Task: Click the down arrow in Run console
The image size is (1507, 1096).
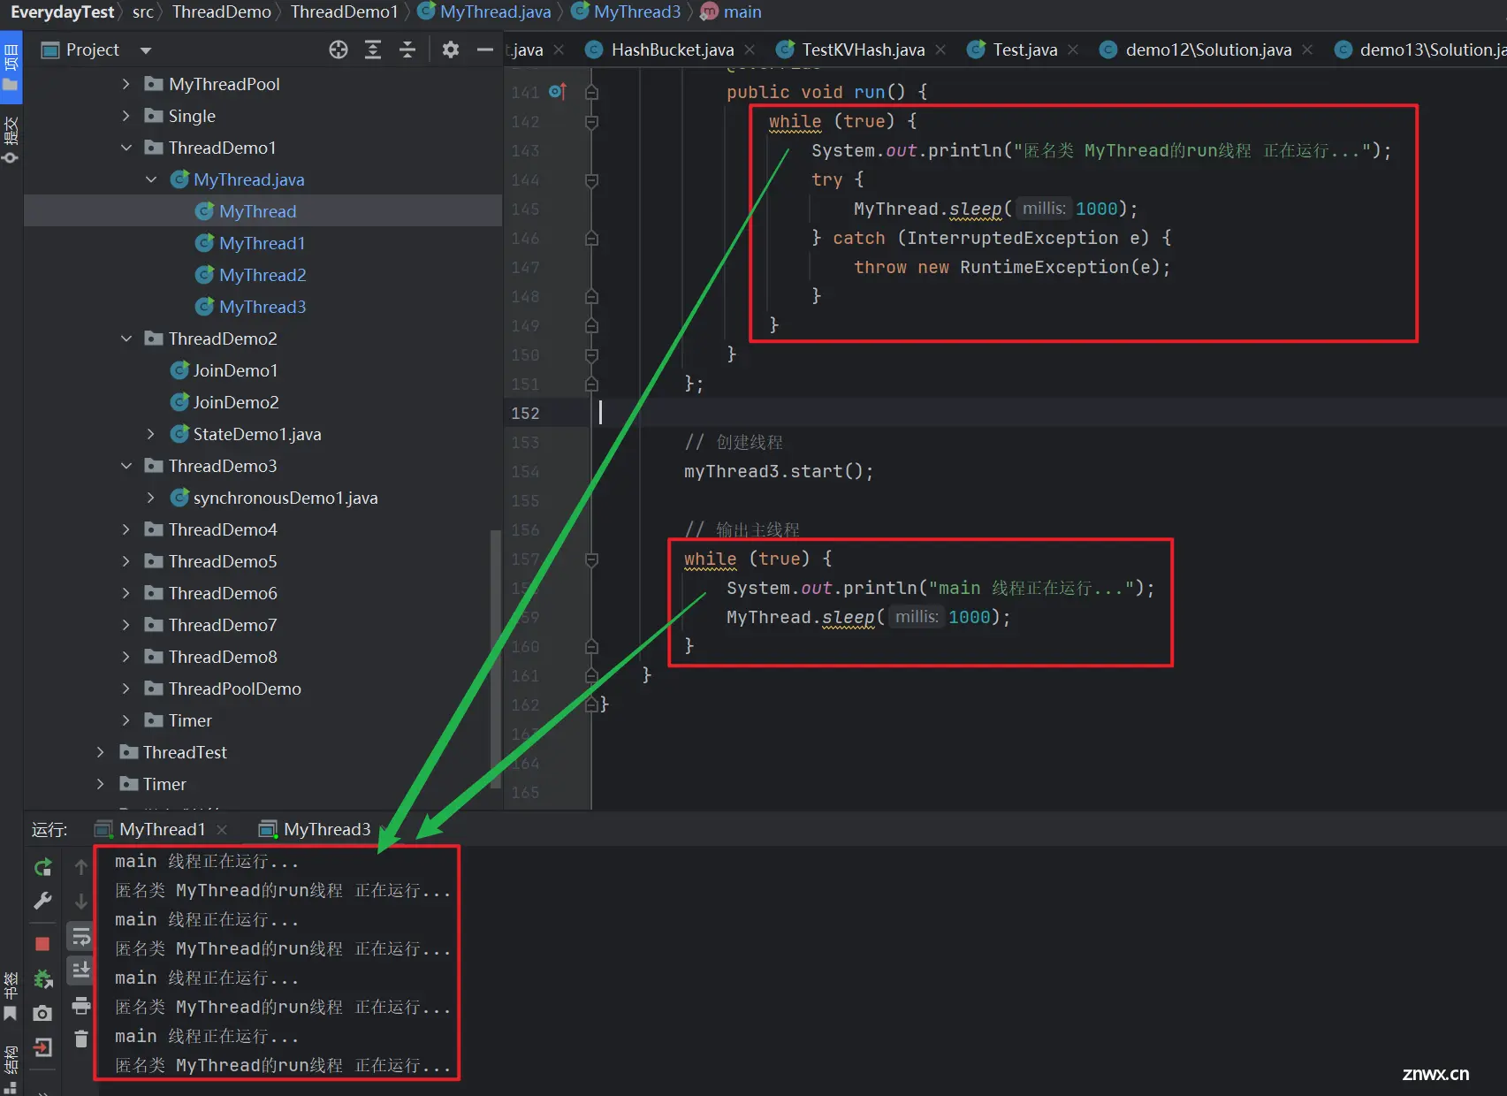Action: tap(81, 901)
